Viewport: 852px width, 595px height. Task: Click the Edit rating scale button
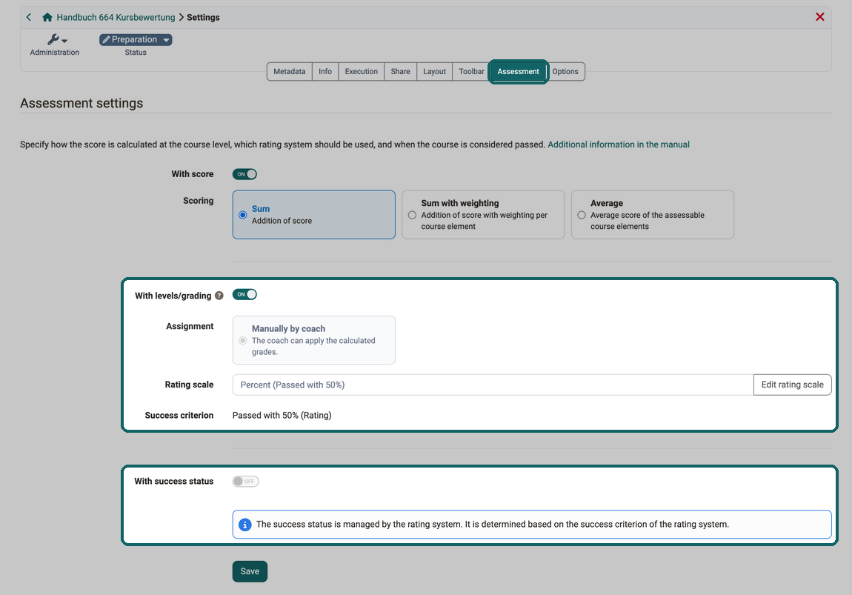[792, 385]
